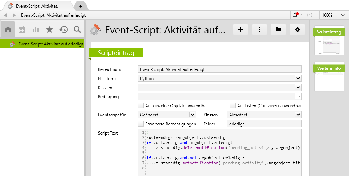This screenshot has height=176, width=349.
Task: Open settings via the gear button
Action: click(297, 30)
